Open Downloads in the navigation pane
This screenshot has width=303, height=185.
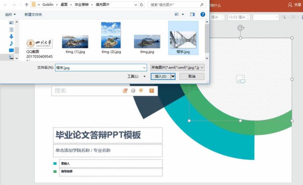click(11, 36)
